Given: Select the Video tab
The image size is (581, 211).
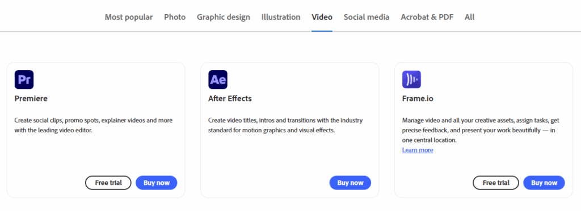Looking at the screenshot, I should pos(322,17).
